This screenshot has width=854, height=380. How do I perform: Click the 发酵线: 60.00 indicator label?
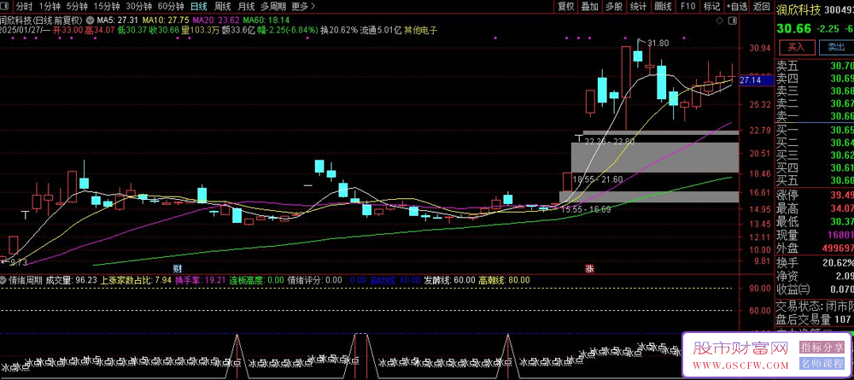coord(449,280)
